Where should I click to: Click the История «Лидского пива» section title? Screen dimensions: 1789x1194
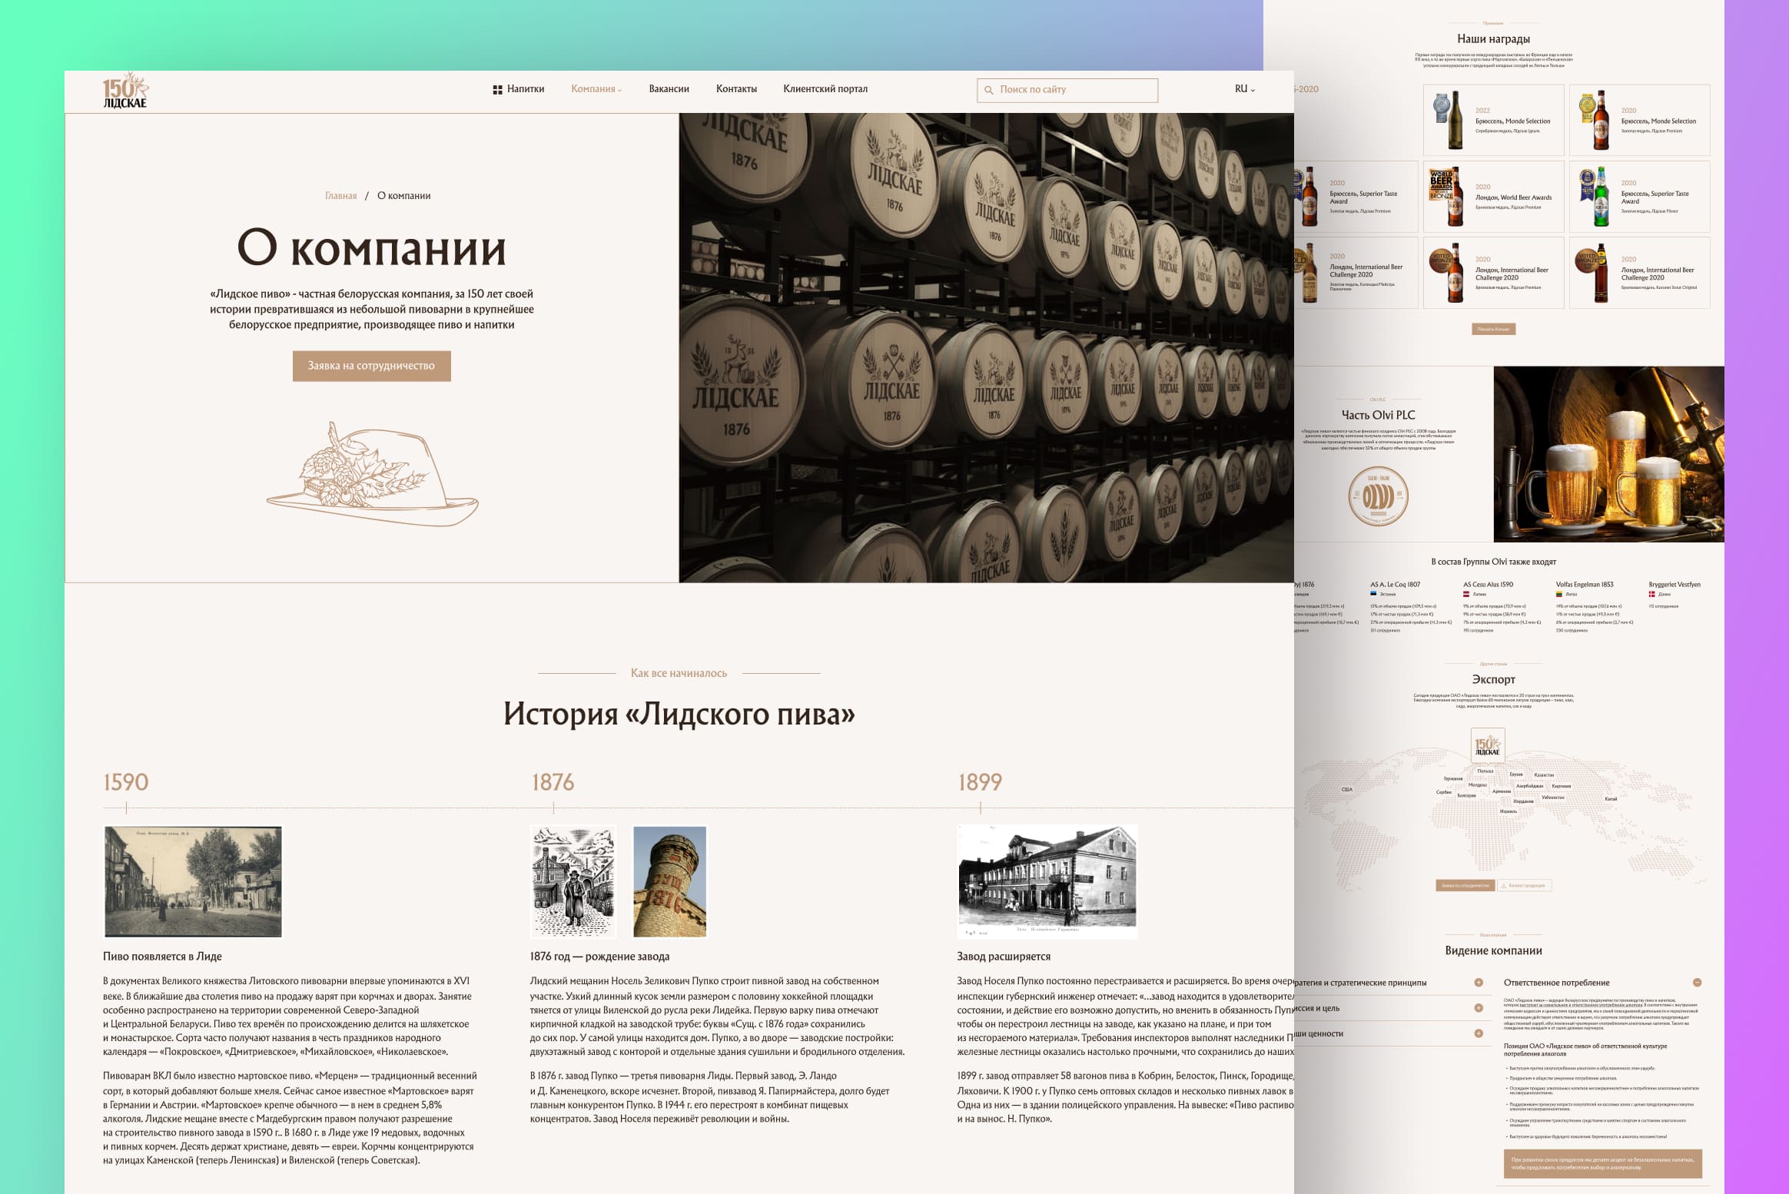point(679,714)
